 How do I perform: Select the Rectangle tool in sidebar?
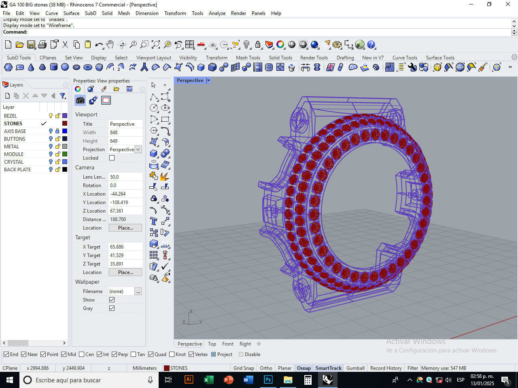coord(165,119)
